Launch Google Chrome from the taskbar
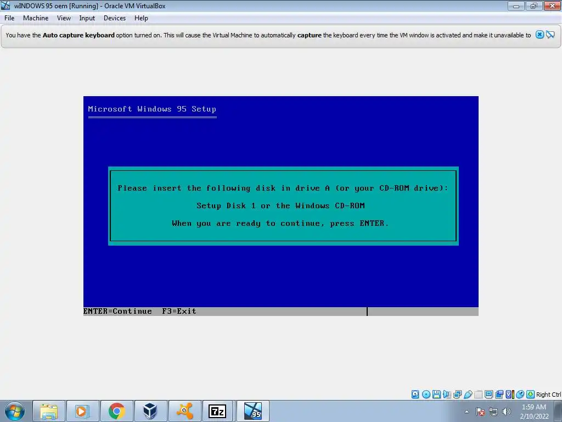This screenshot has width=562, height=422. coord(116,411)
